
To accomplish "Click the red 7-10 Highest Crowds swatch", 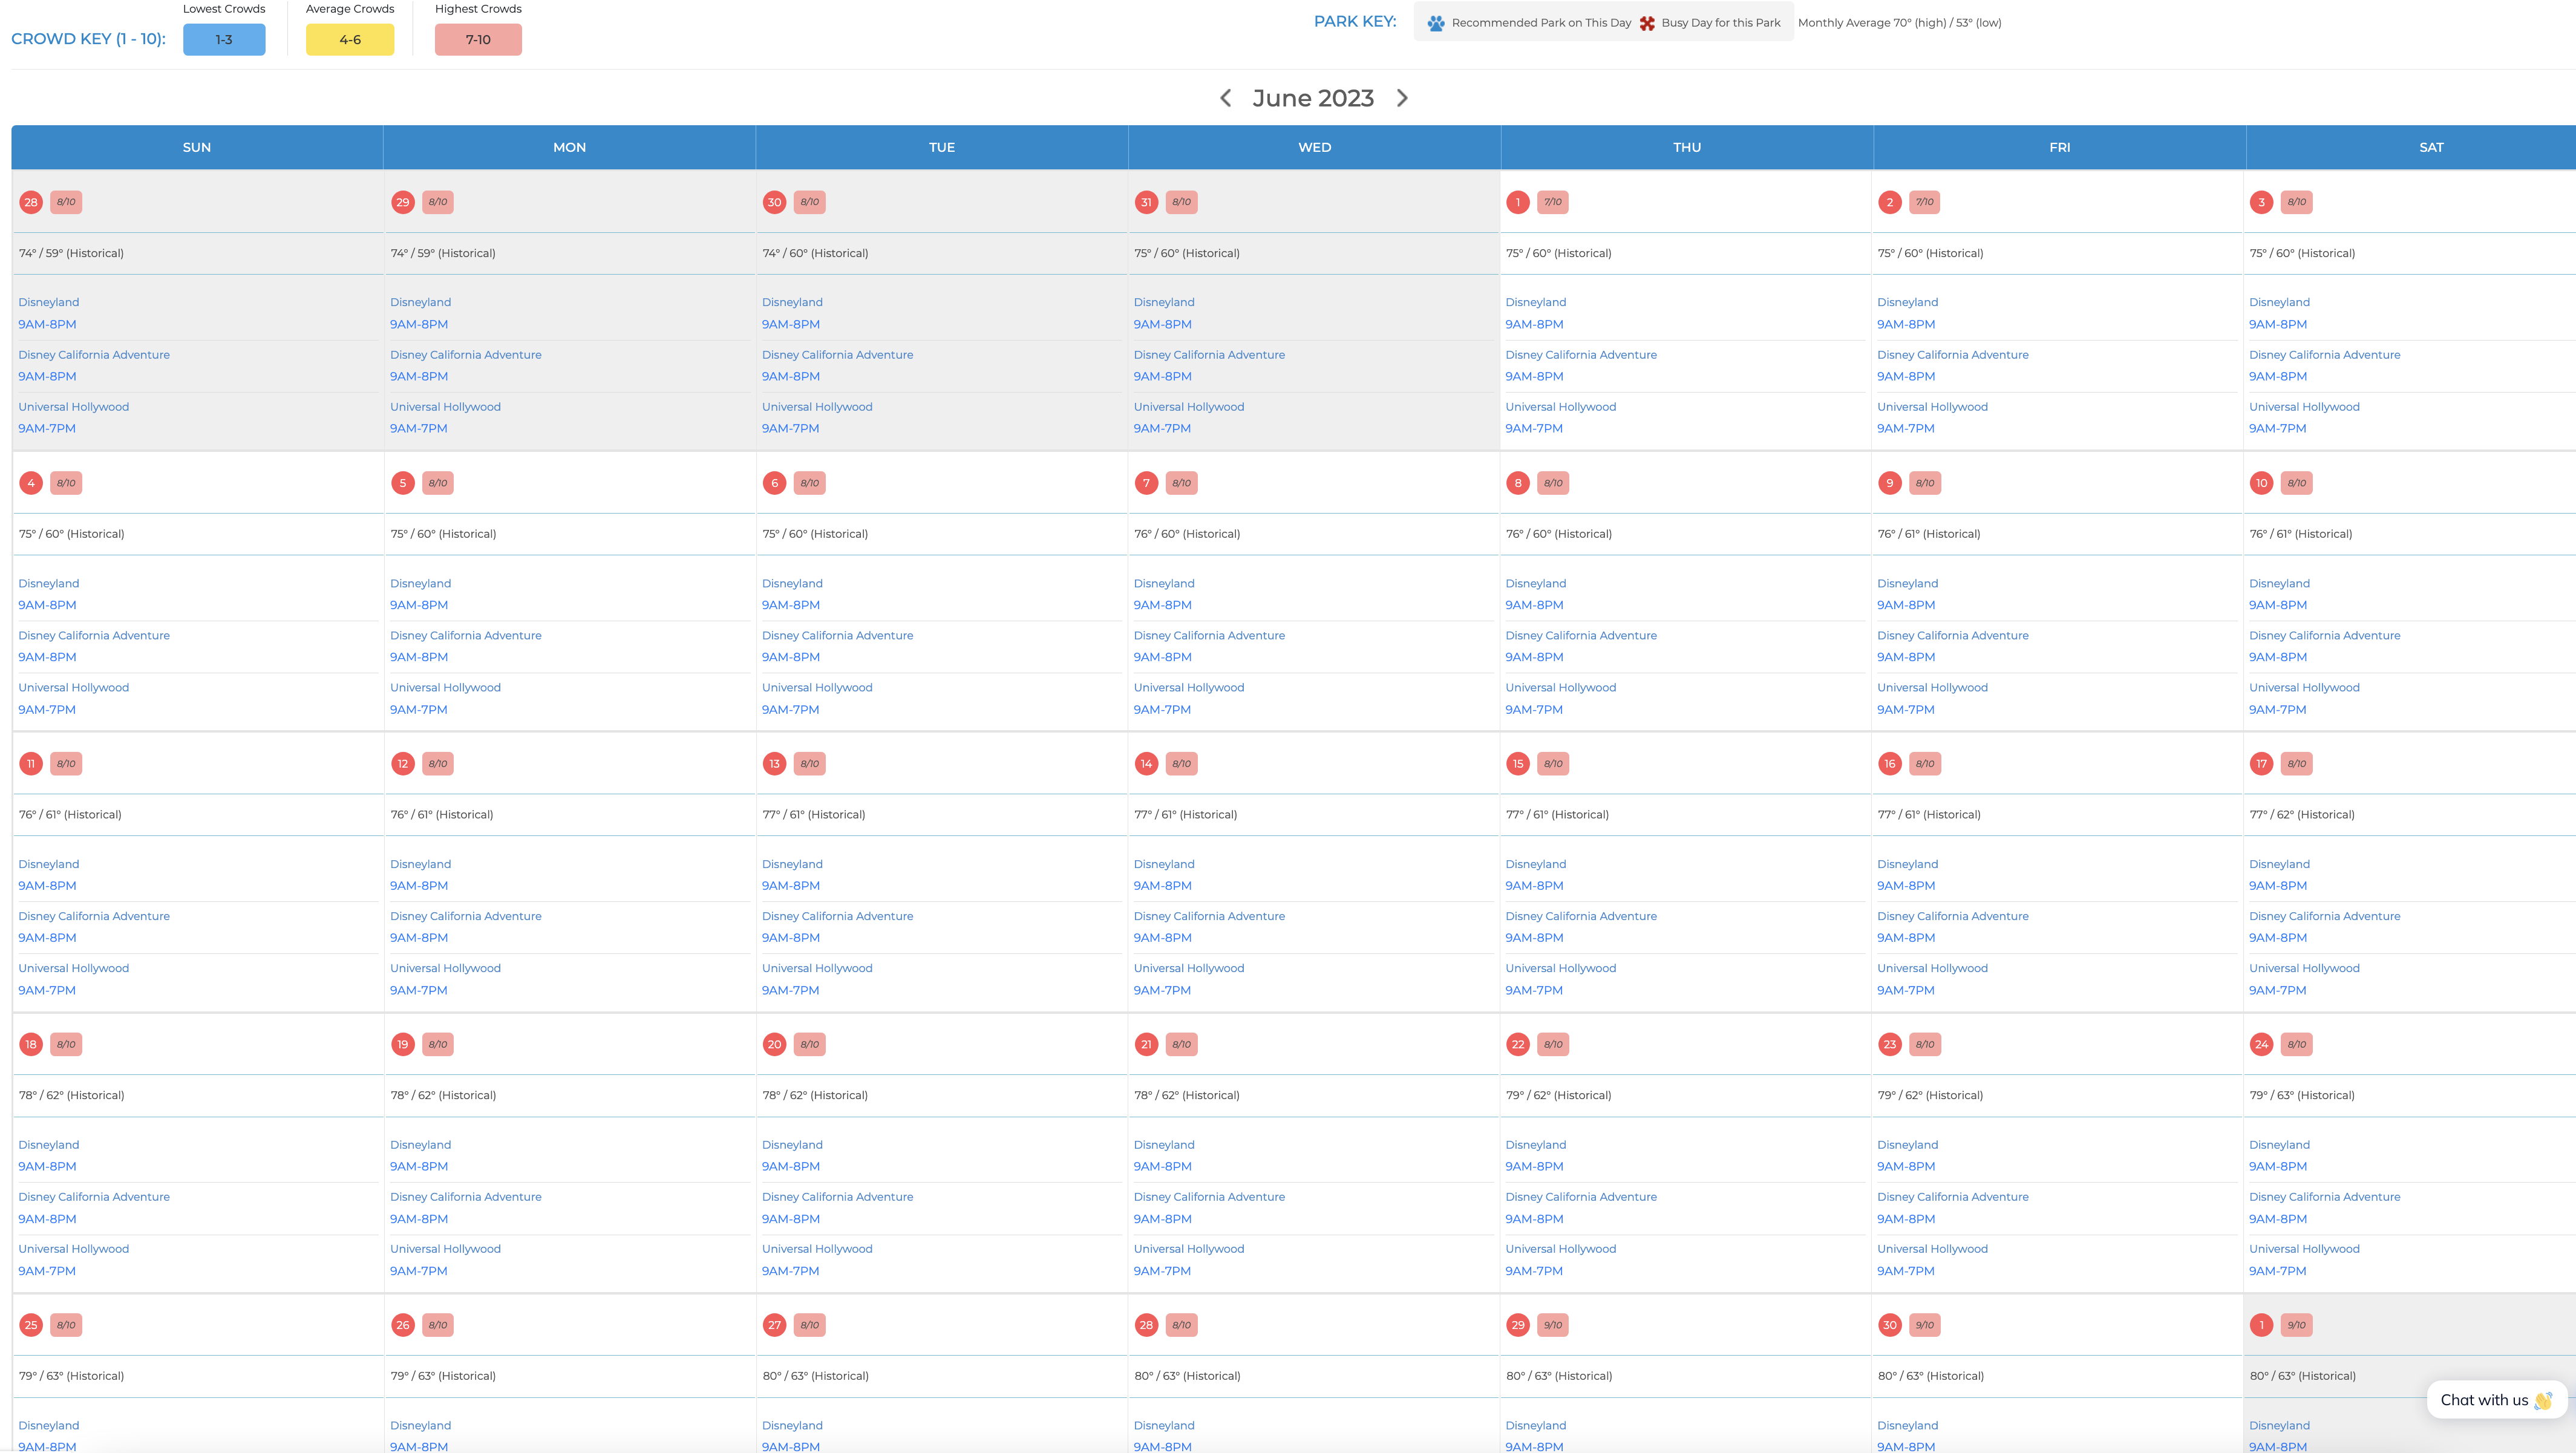I will (478, 40).
